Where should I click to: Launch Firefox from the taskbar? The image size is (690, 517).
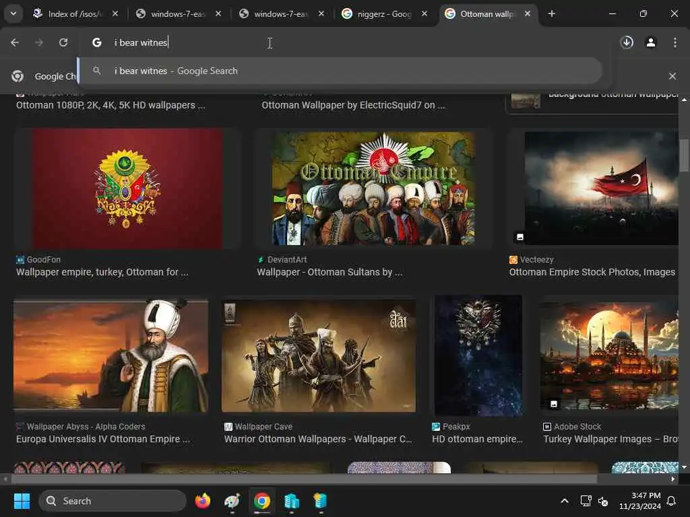click(203, 501)
